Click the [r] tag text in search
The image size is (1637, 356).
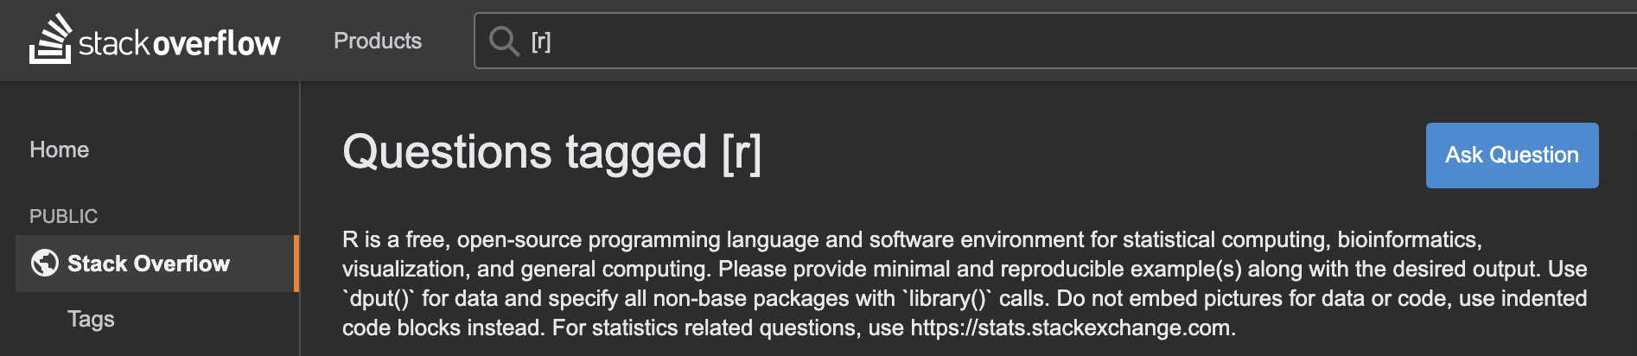[541, 41]
